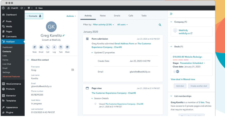Screen dimensions: 225x117
Task: Open the Pages menu item
Action: pos(7,31)
